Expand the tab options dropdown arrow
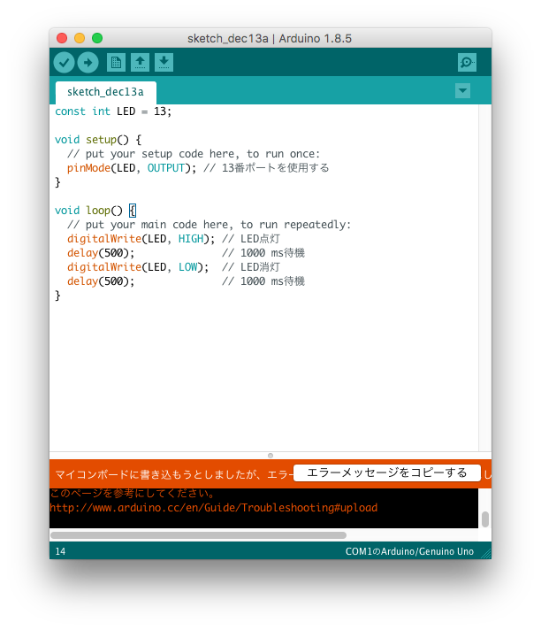The height and width of the screenshot is (630, 541). pyautogui.click(x=462, y=91)
